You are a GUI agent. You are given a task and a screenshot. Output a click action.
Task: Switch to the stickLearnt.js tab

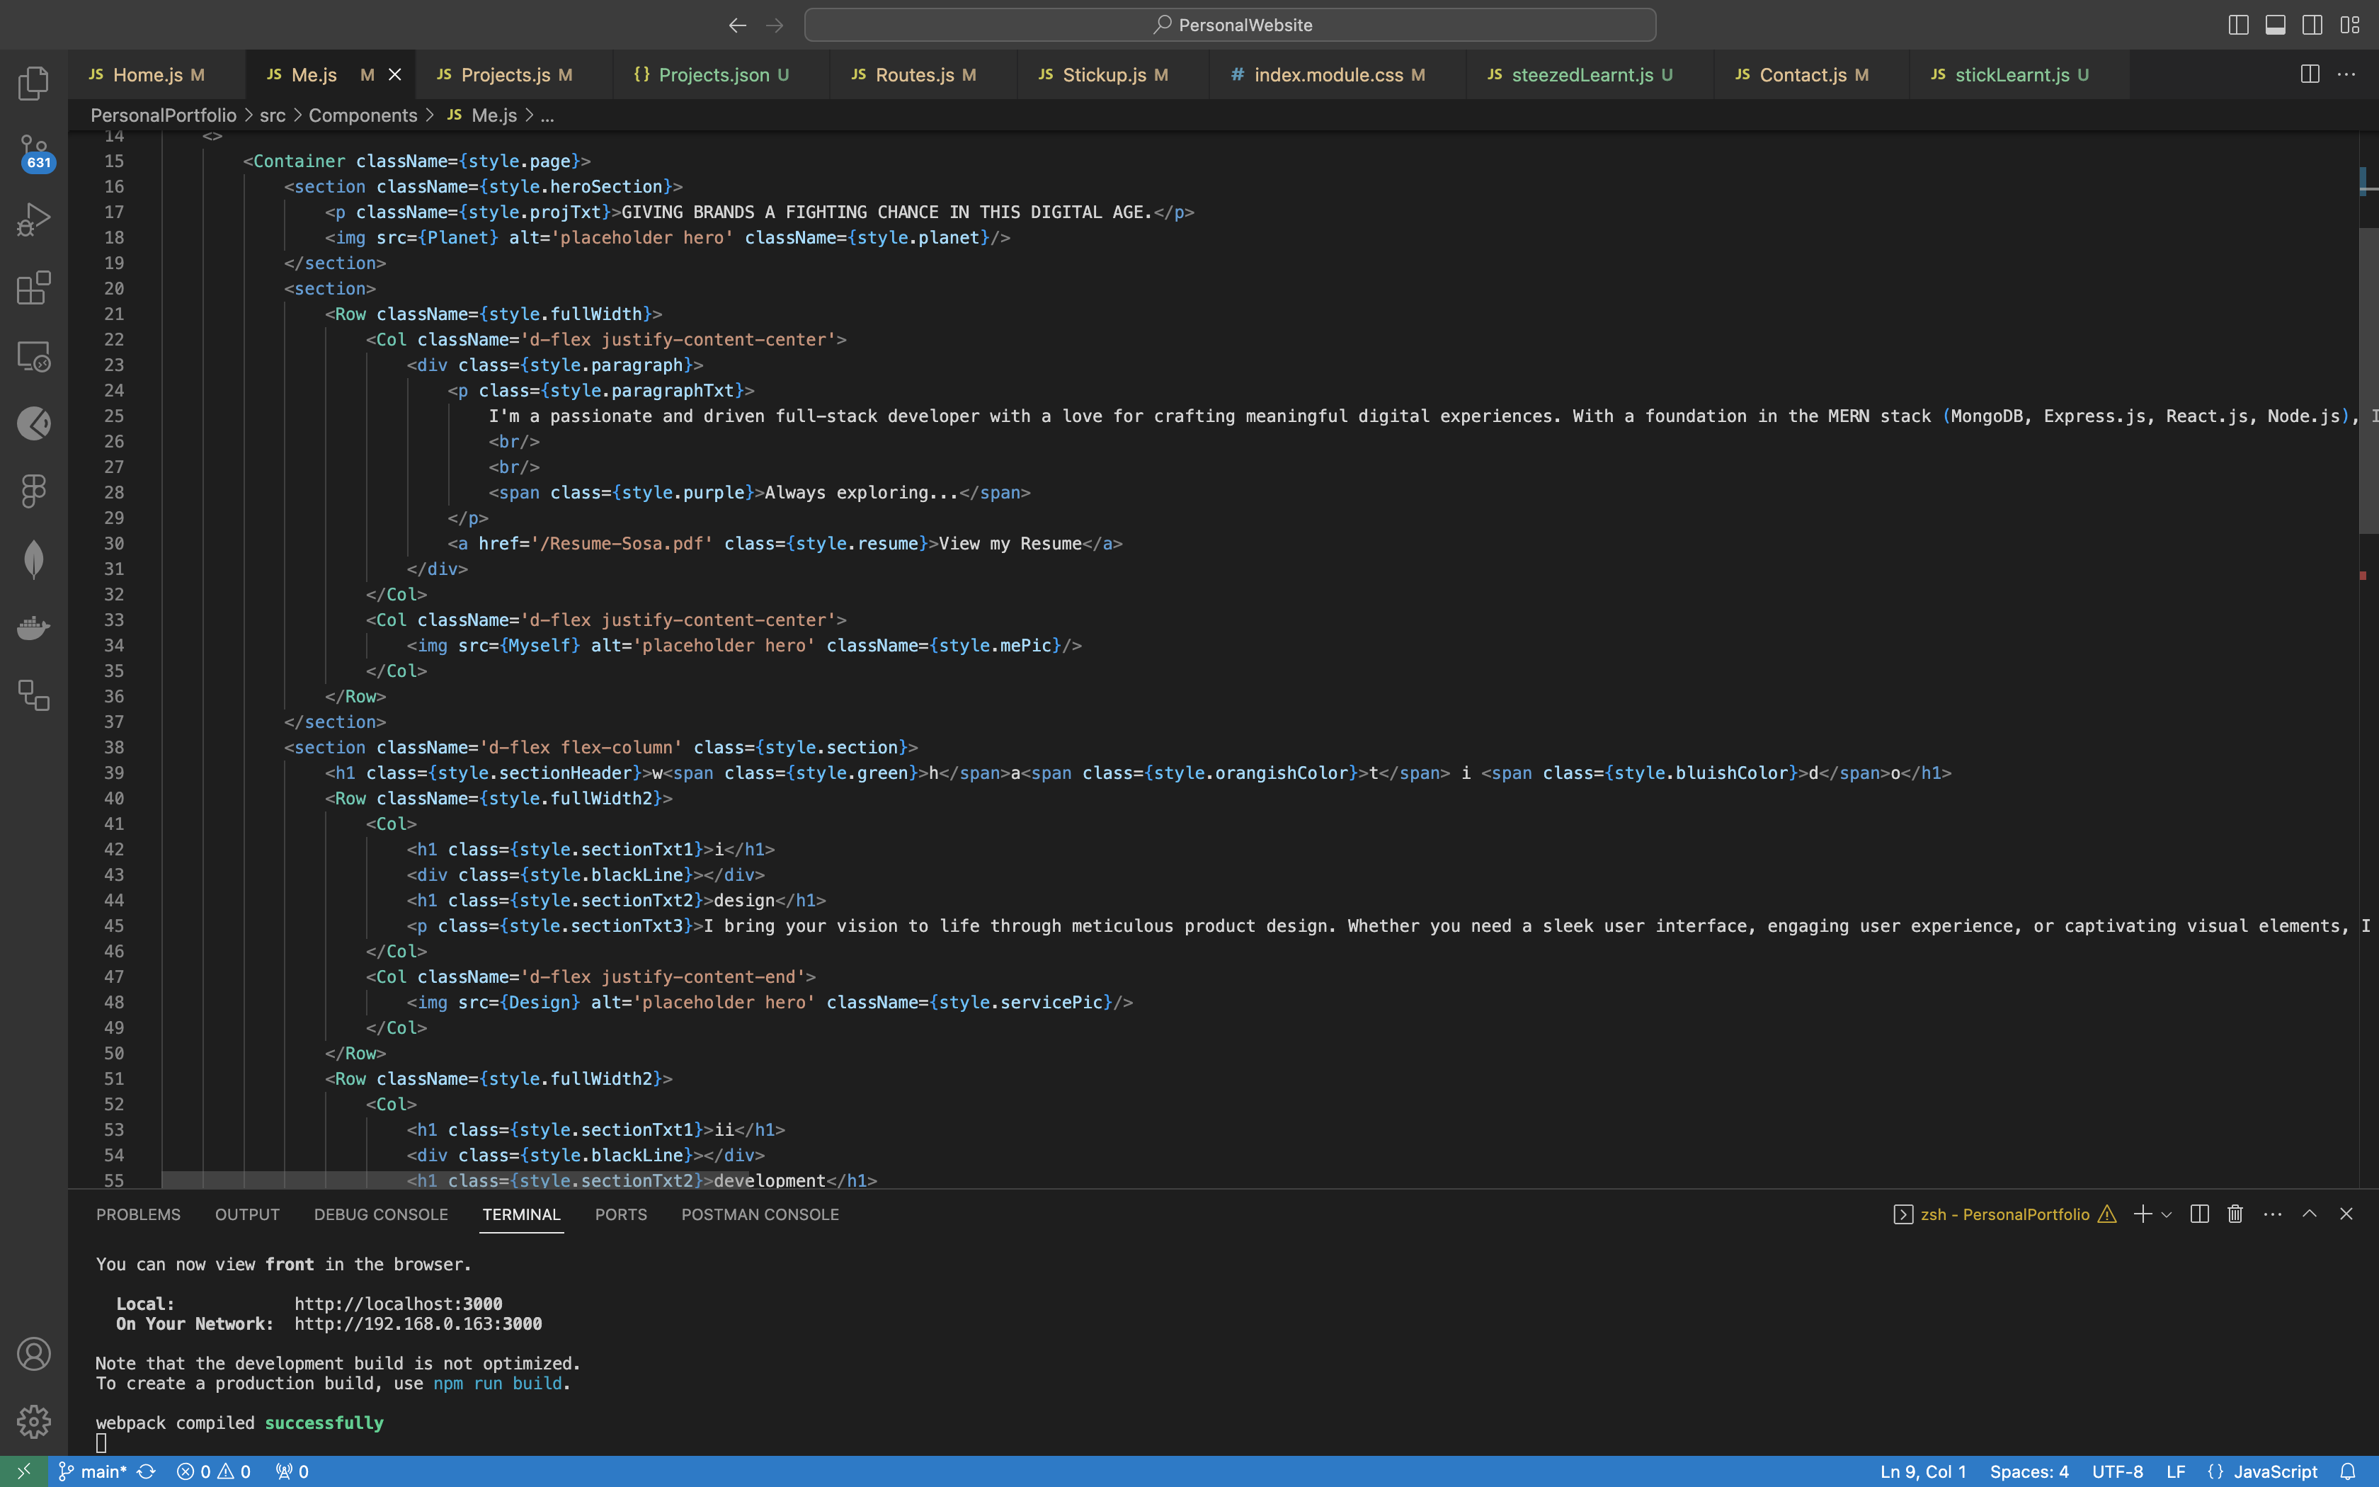2019,75
